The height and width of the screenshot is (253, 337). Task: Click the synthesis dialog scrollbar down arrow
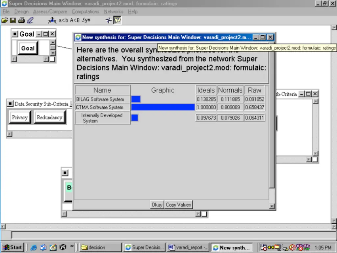point(272,206)
